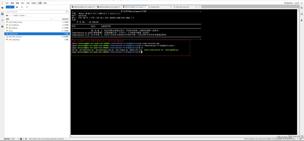Toggle simple interface mode switch
Screen dimensions: 304x141
(x=13, y=139)
